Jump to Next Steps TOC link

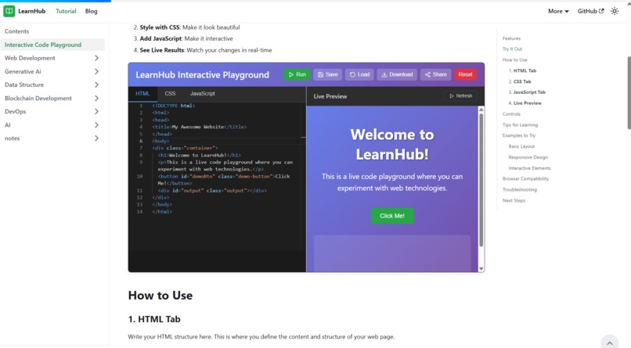point(514,200)
